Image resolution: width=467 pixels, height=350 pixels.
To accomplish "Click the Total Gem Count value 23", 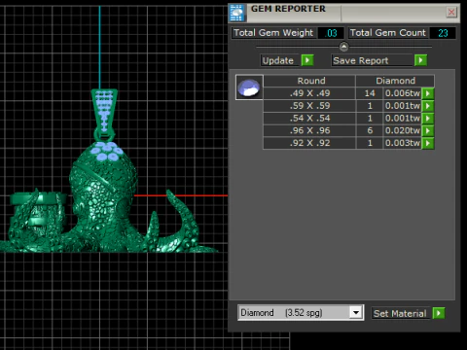I will coord(443,33).
